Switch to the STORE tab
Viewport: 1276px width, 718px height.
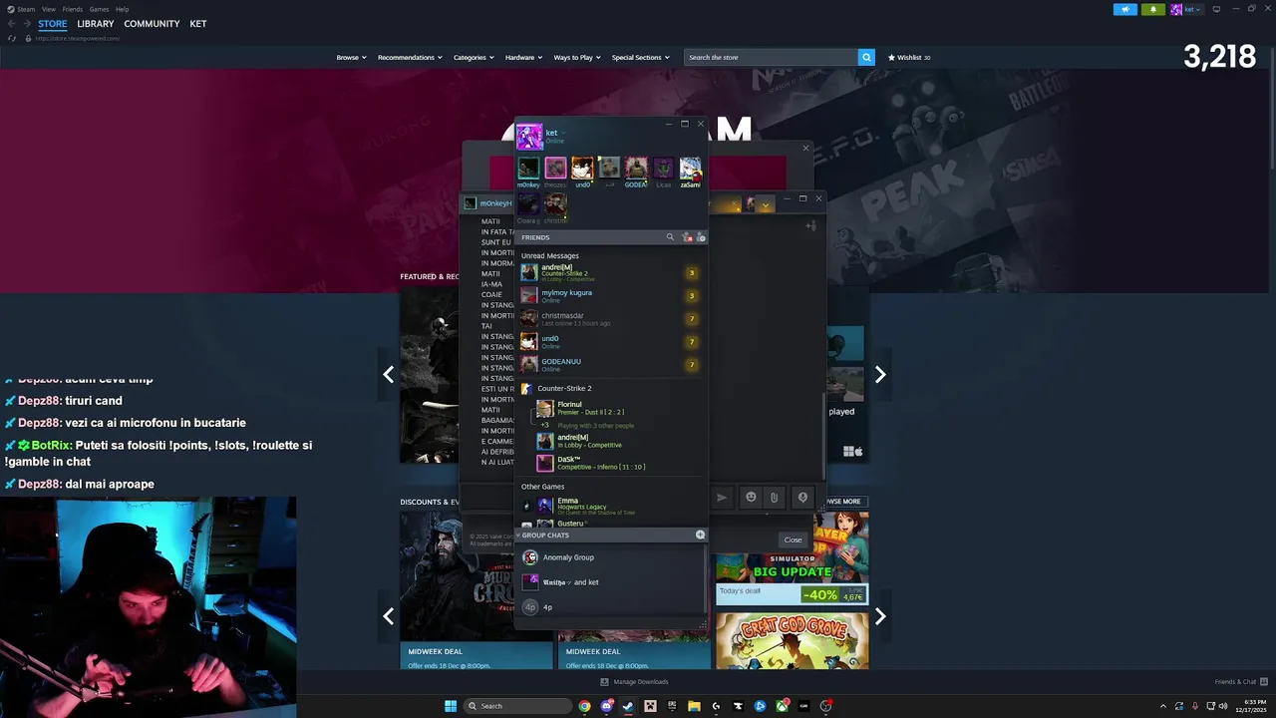53,24
